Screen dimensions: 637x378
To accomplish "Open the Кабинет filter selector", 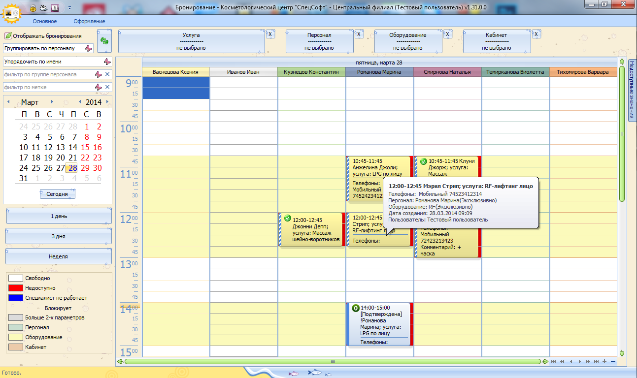I will coord(496,41).
